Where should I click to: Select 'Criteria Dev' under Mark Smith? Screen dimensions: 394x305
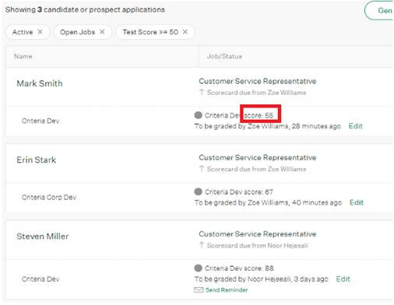[40, 121]
